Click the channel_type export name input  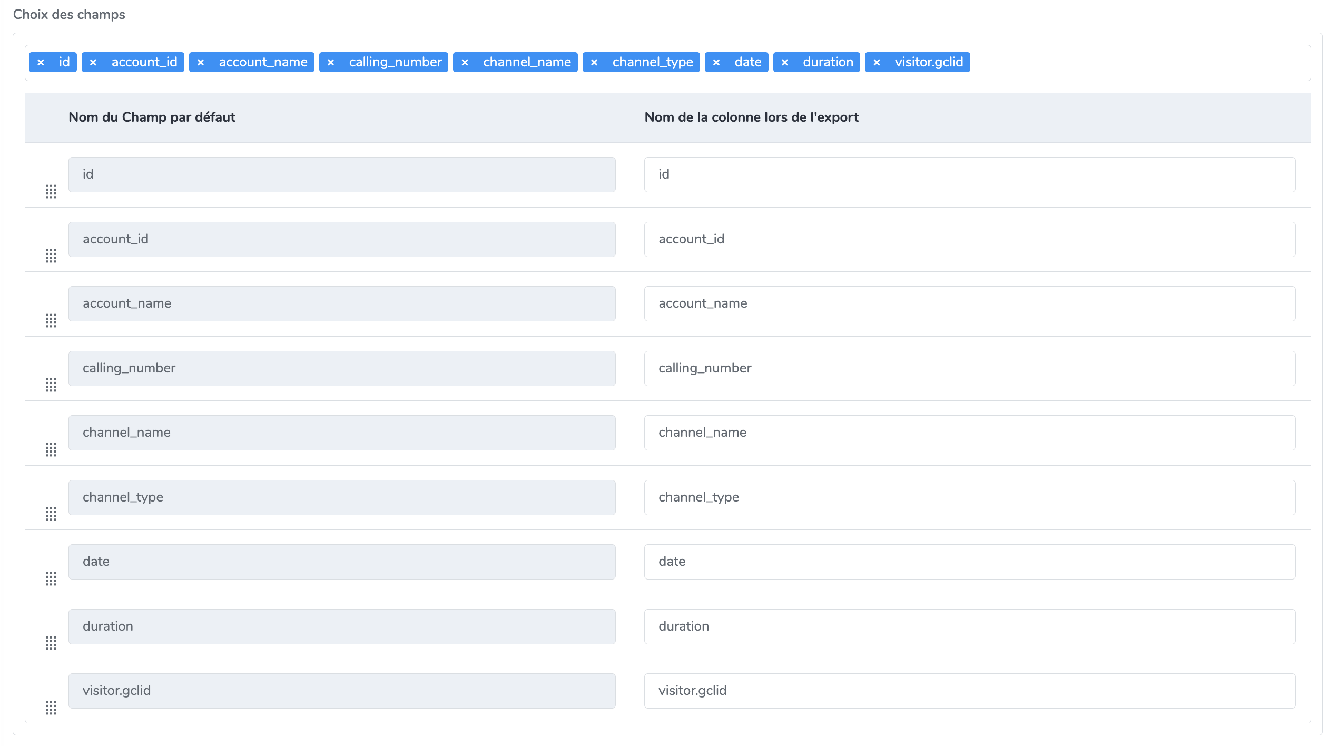[969, 497]
